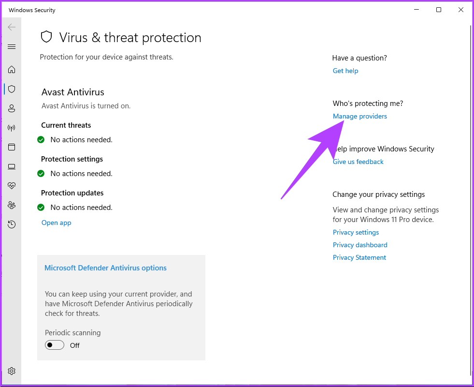Open App & browser control icon
Viewport: 474px width, 387px height.
point(12,147)
